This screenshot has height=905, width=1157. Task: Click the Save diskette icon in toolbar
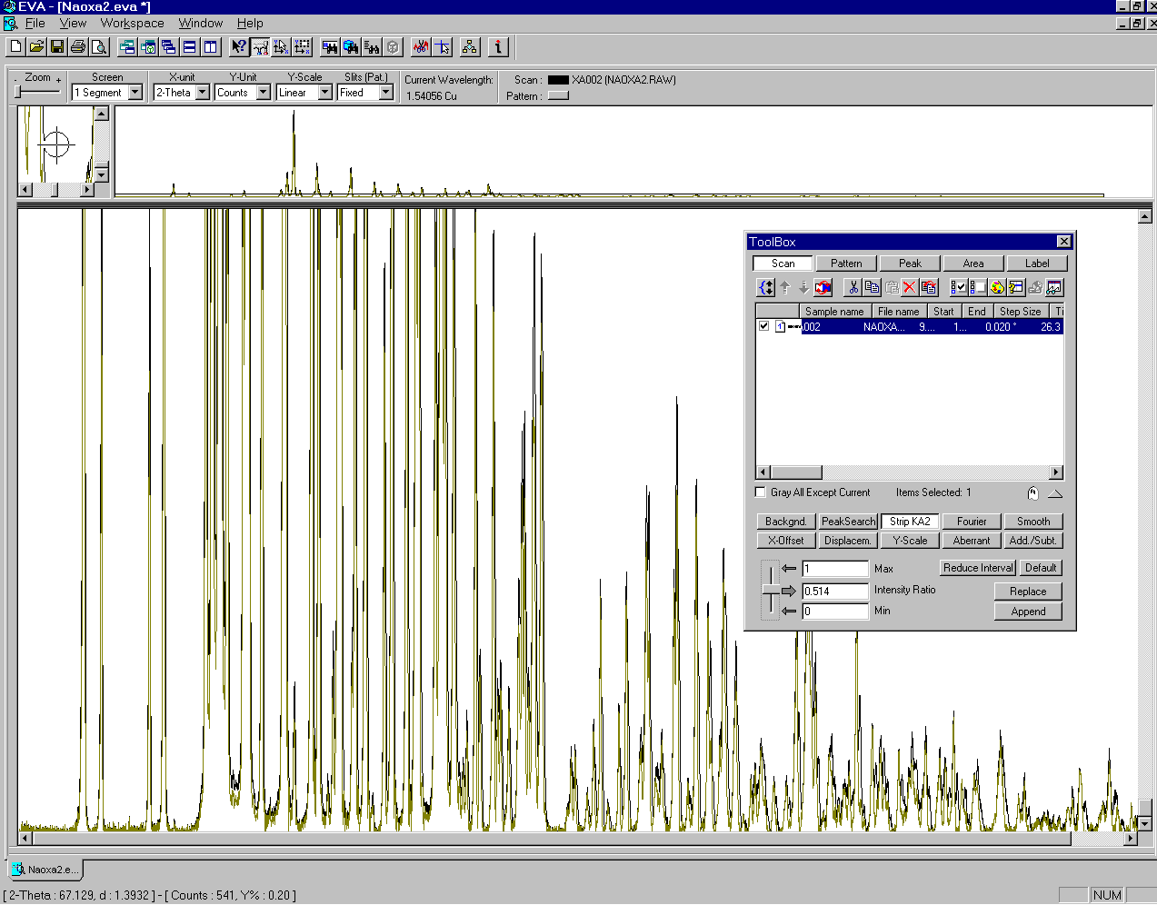[x=57, y=47]
